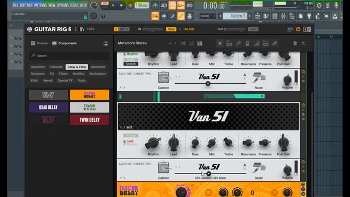Toggle the Guitar Rig main power button

(x=298, y=29)
